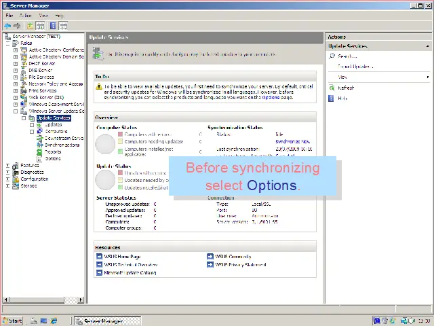
Task: Open the View menu in menu bar
Action: 43,16
